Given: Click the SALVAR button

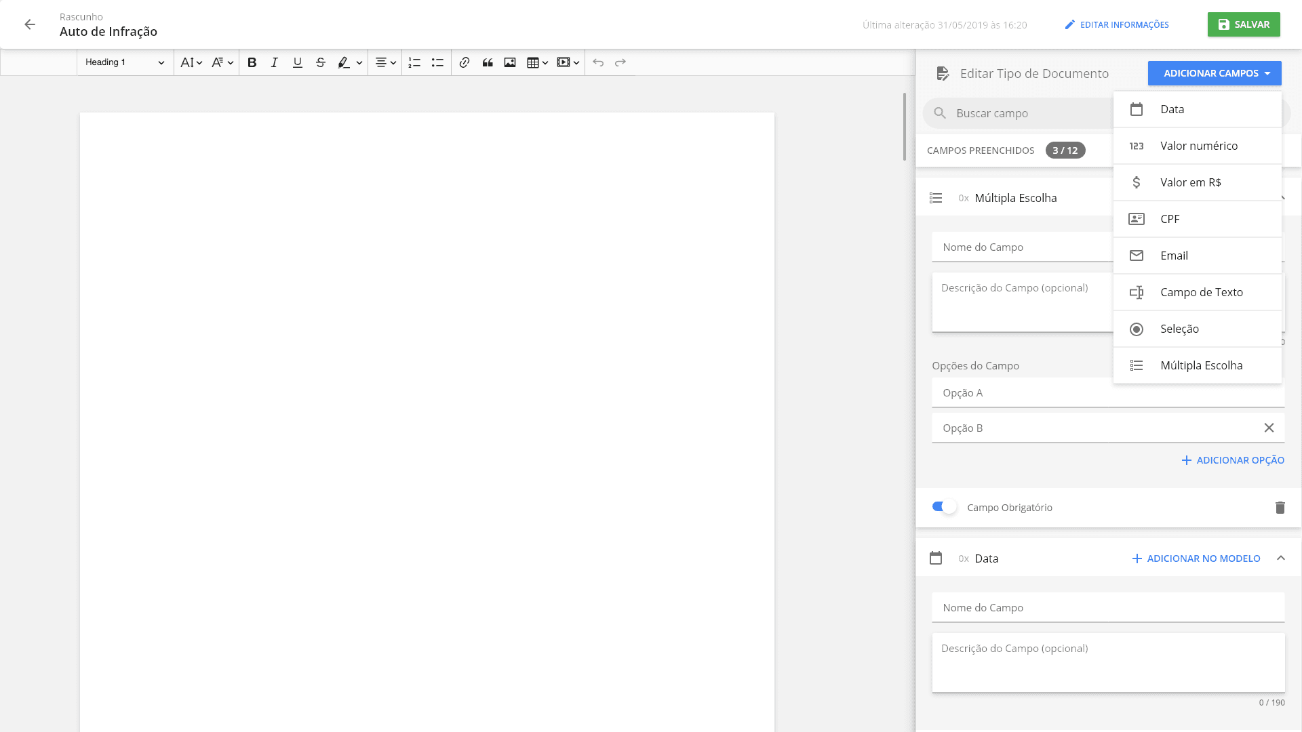Looking at the screenshot, I should point(1243,24).
